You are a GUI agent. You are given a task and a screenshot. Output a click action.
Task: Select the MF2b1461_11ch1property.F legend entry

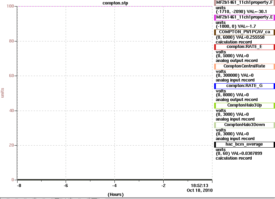244,3
